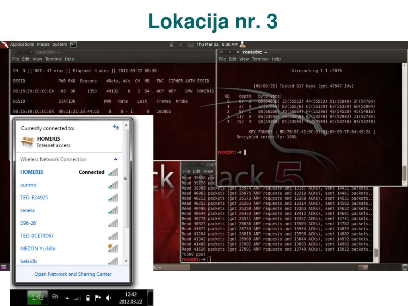Open the Places menu in top panel
The width and height of the screenshot is (408, 306).
[x=43, y=45]
